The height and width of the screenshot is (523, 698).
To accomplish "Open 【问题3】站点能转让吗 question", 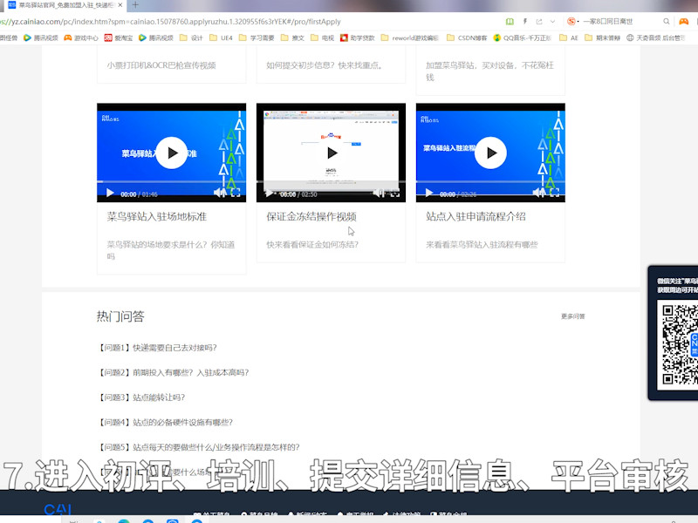I will coord(140,397).
